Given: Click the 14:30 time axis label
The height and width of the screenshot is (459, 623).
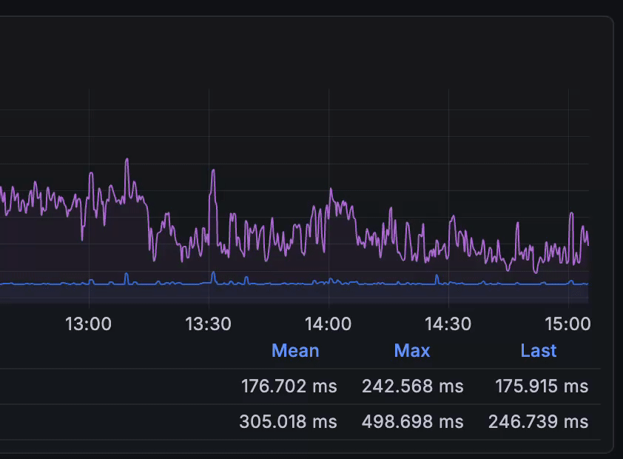Looking at the screenshot, I should tap(448, 324).
